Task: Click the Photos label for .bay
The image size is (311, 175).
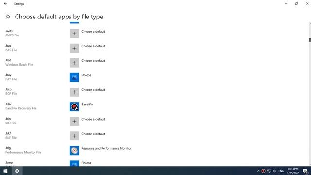Action: point(86,75)
